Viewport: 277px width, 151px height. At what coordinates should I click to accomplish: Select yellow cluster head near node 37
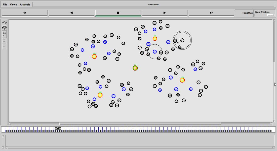155,39
